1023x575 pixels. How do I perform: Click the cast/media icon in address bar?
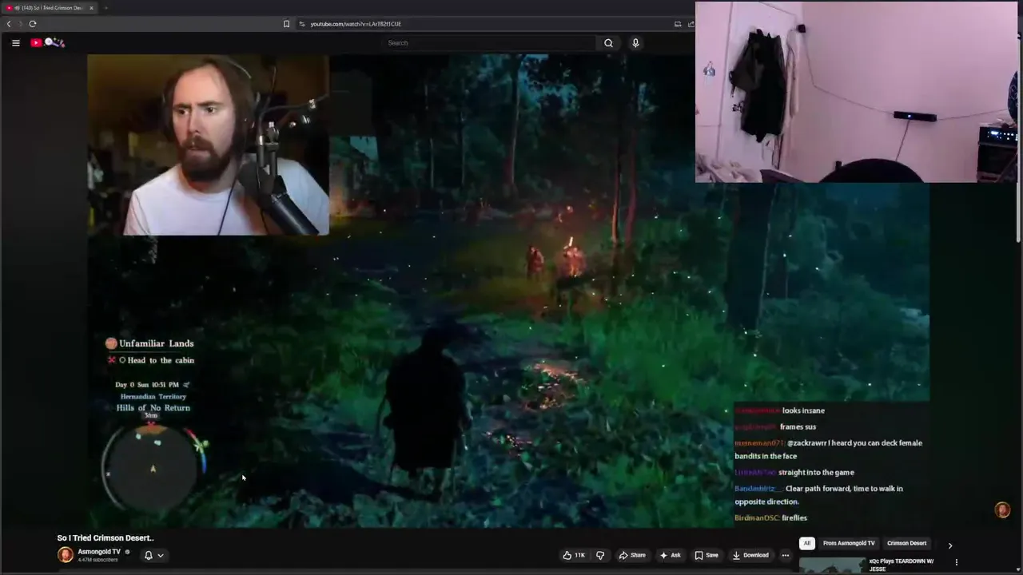(678, 24)
